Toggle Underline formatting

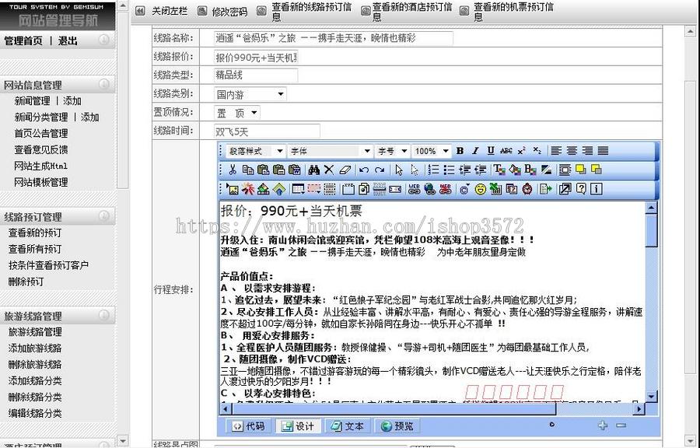tap(491, 151)
